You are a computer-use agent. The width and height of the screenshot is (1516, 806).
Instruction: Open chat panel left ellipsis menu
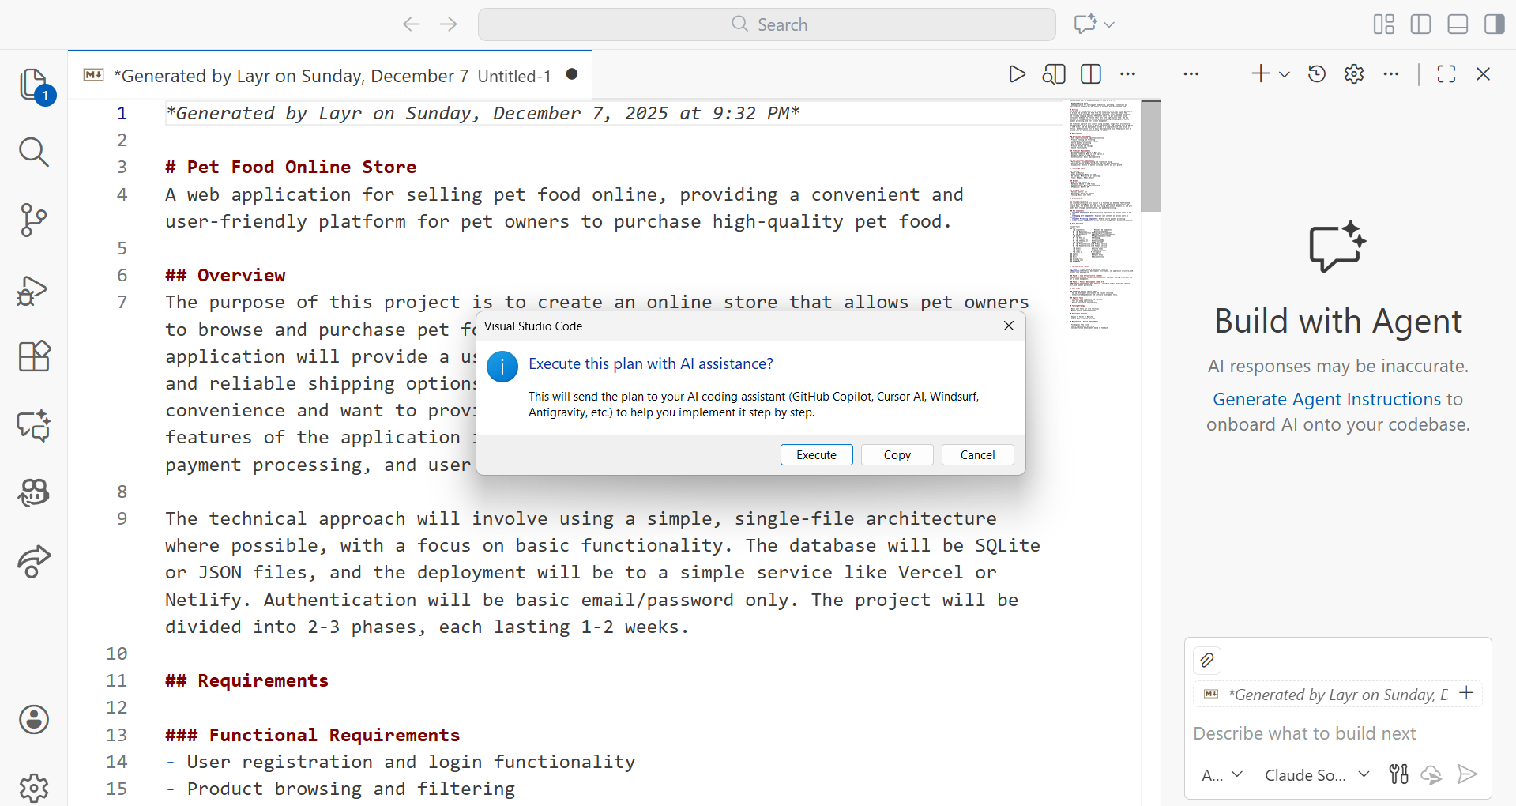point(1191,74)
